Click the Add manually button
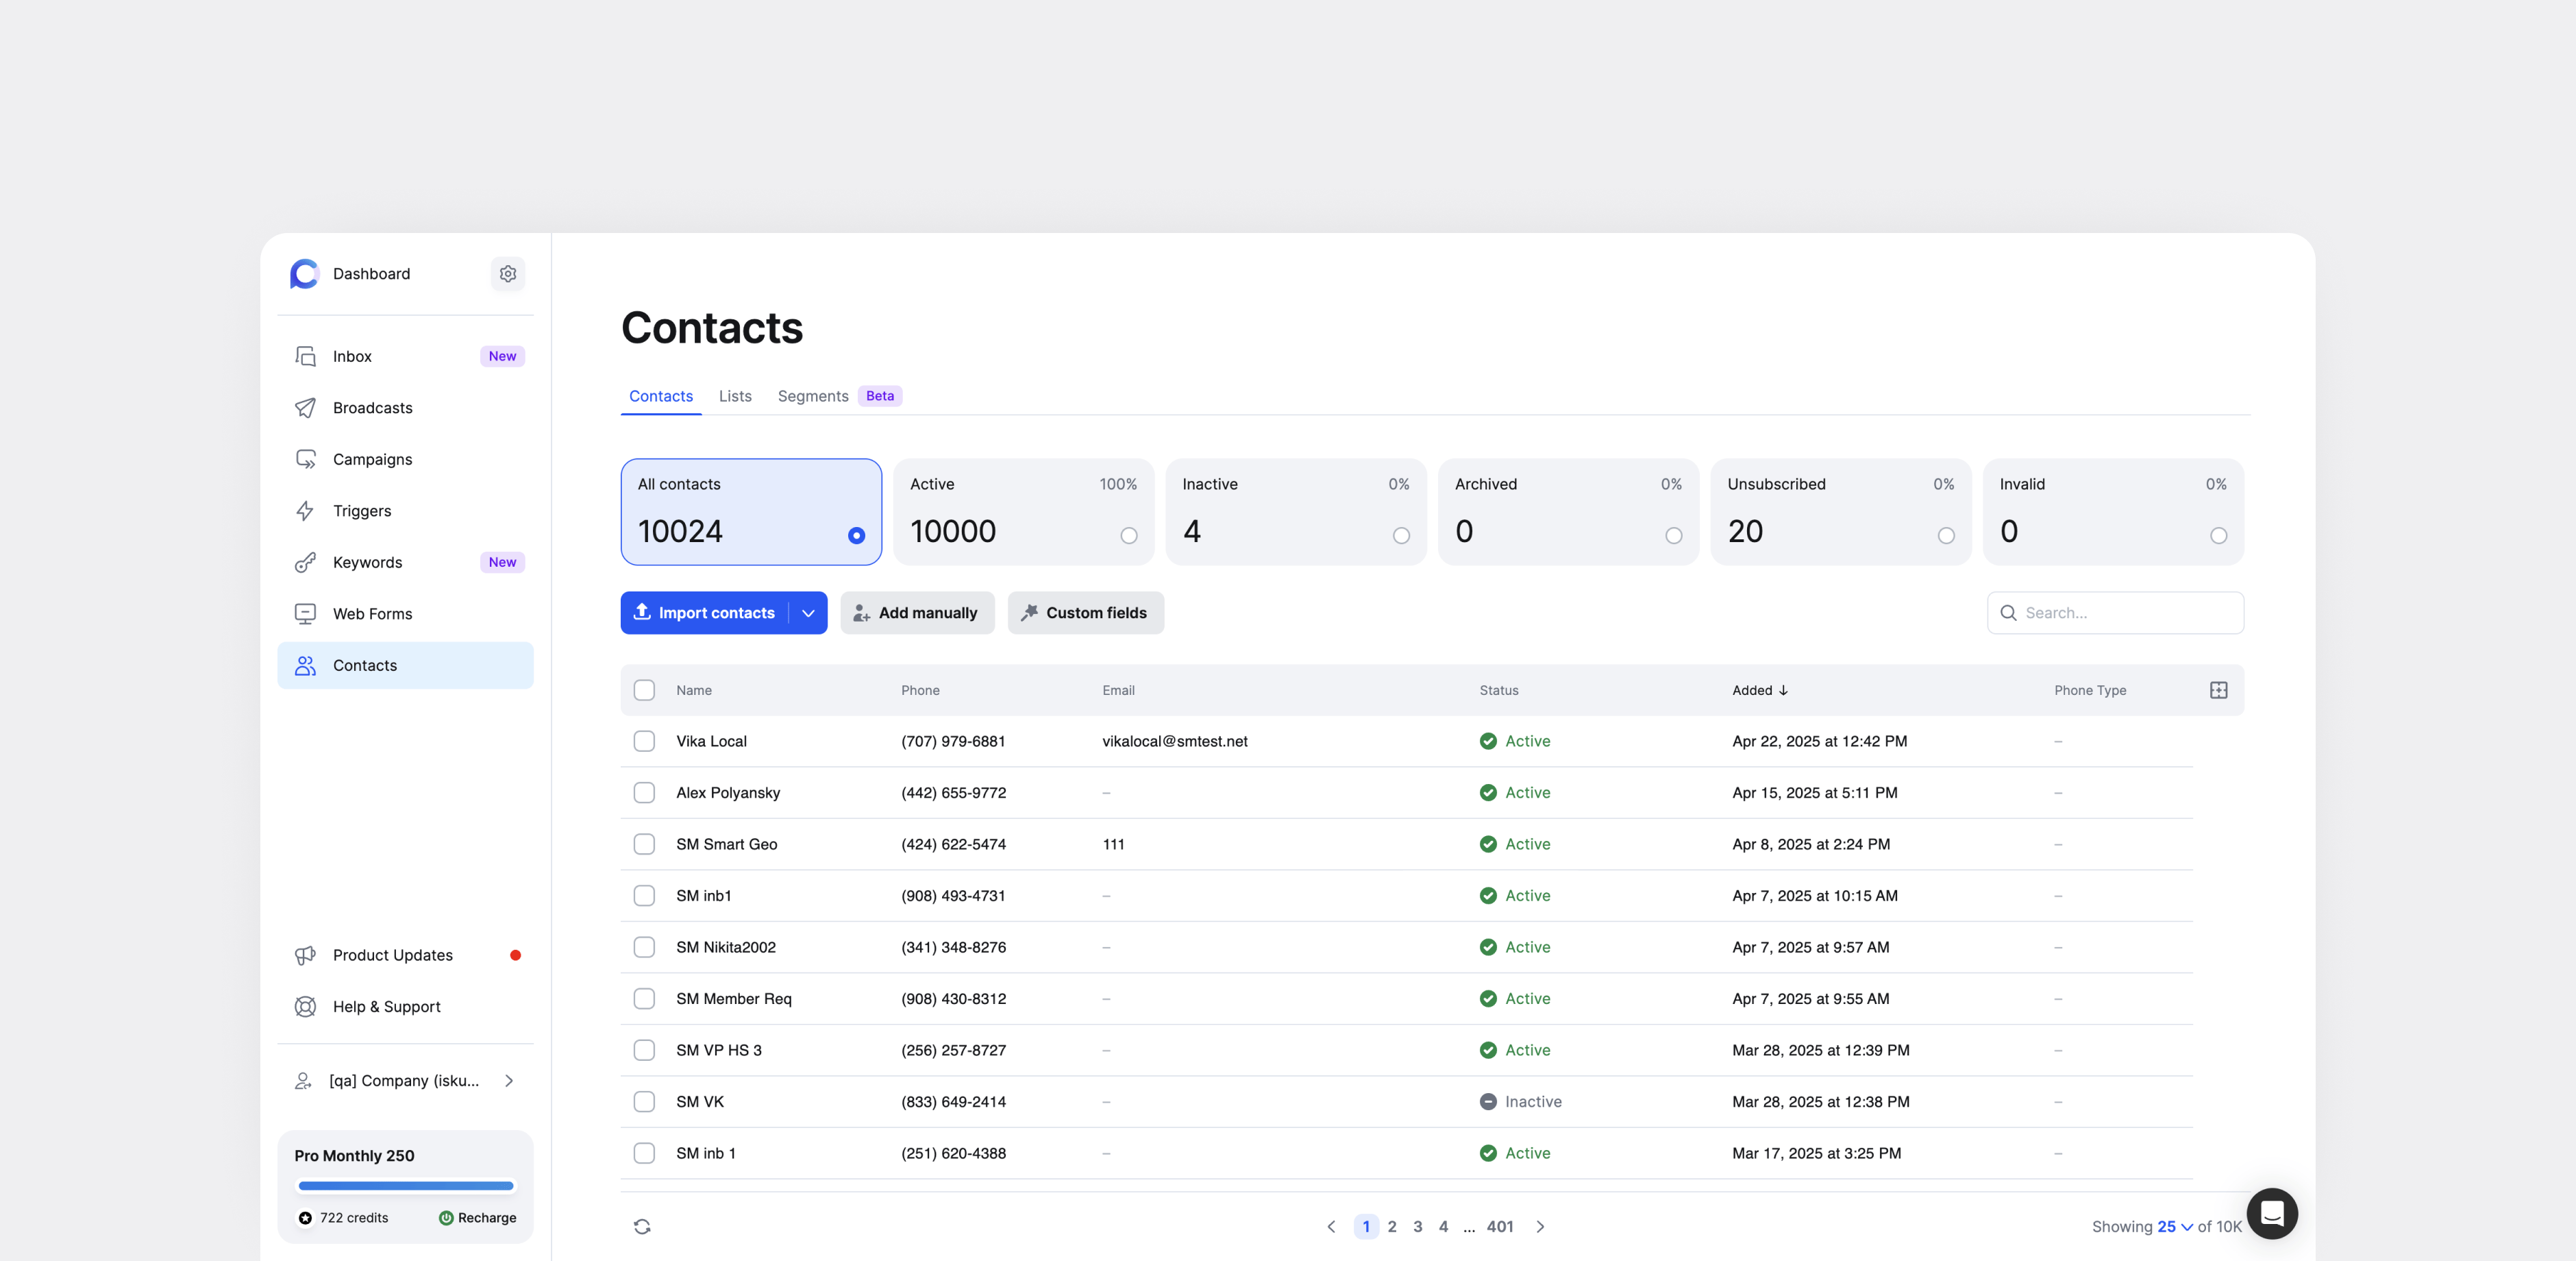The width and height of the screenshot is (2576, 1261). [x=917, y=613]
